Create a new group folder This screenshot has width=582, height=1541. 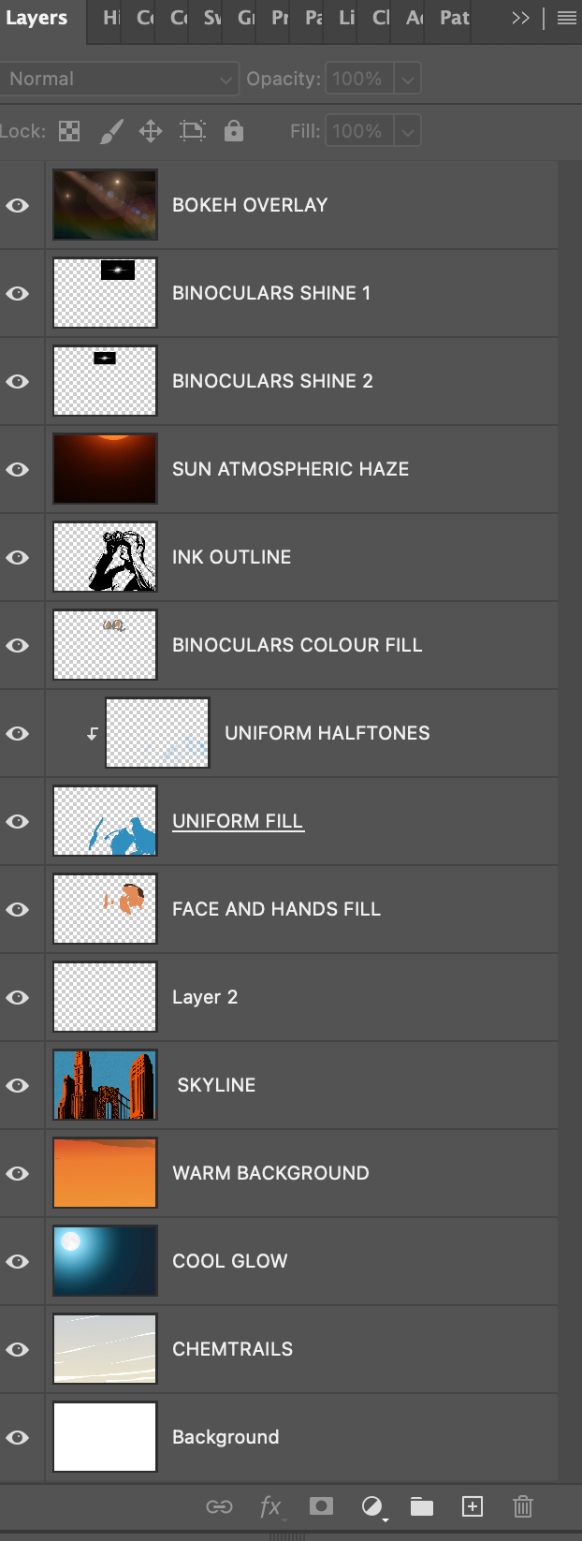422,1506
